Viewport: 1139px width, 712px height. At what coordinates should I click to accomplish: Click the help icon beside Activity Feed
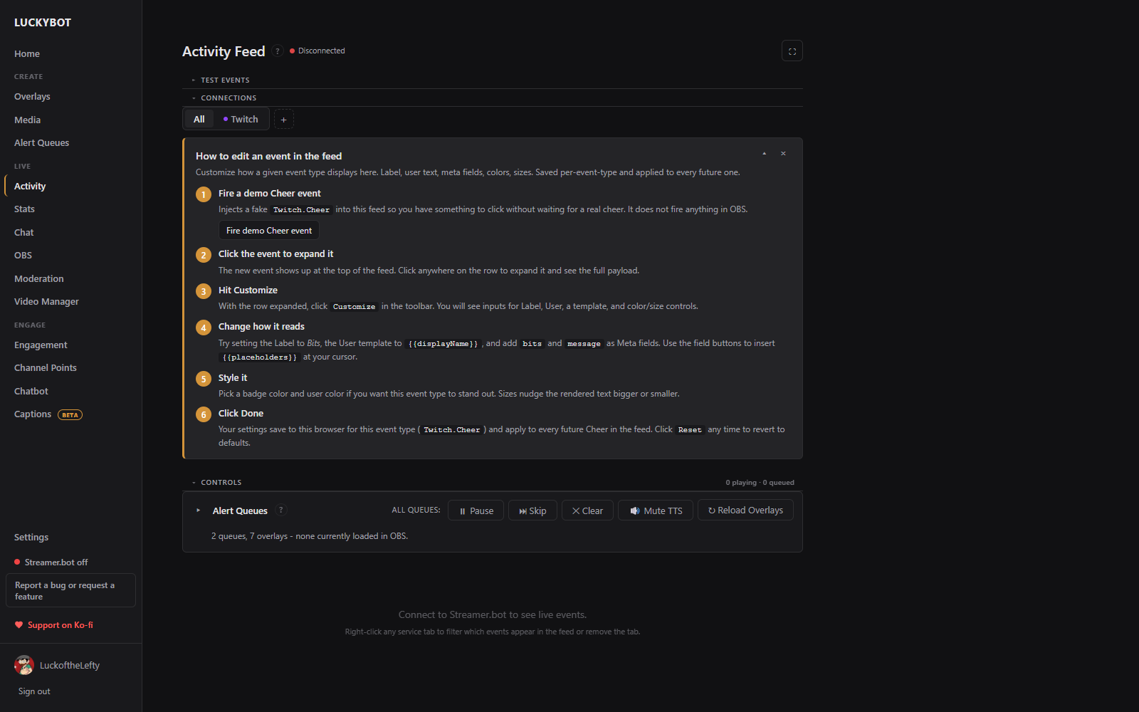(278, 51)
